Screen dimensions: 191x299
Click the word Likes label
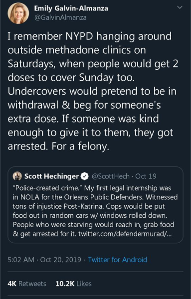84,284
